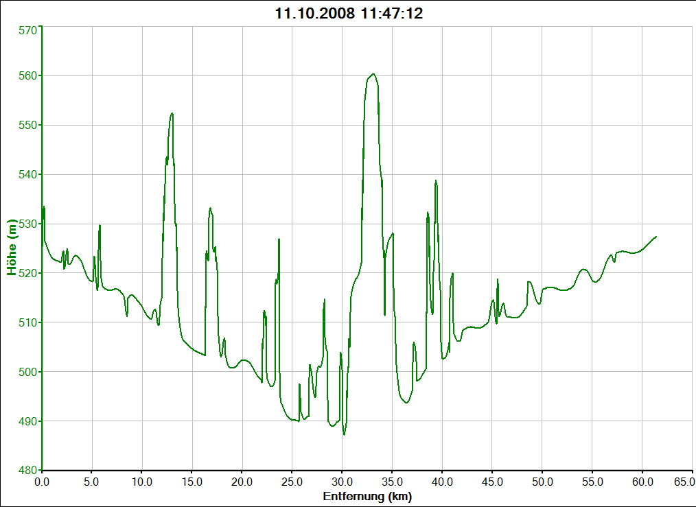Click the 65.0 tick label on the distance axis
Viewport: 696px width, 507px height.
(x=685, y=482)
